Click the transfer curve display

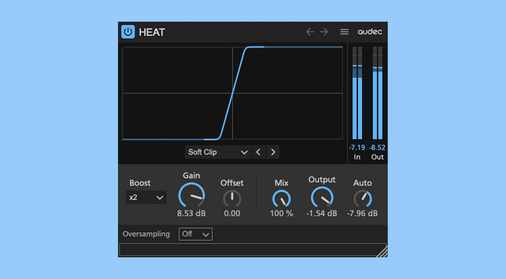pos(232,93)
